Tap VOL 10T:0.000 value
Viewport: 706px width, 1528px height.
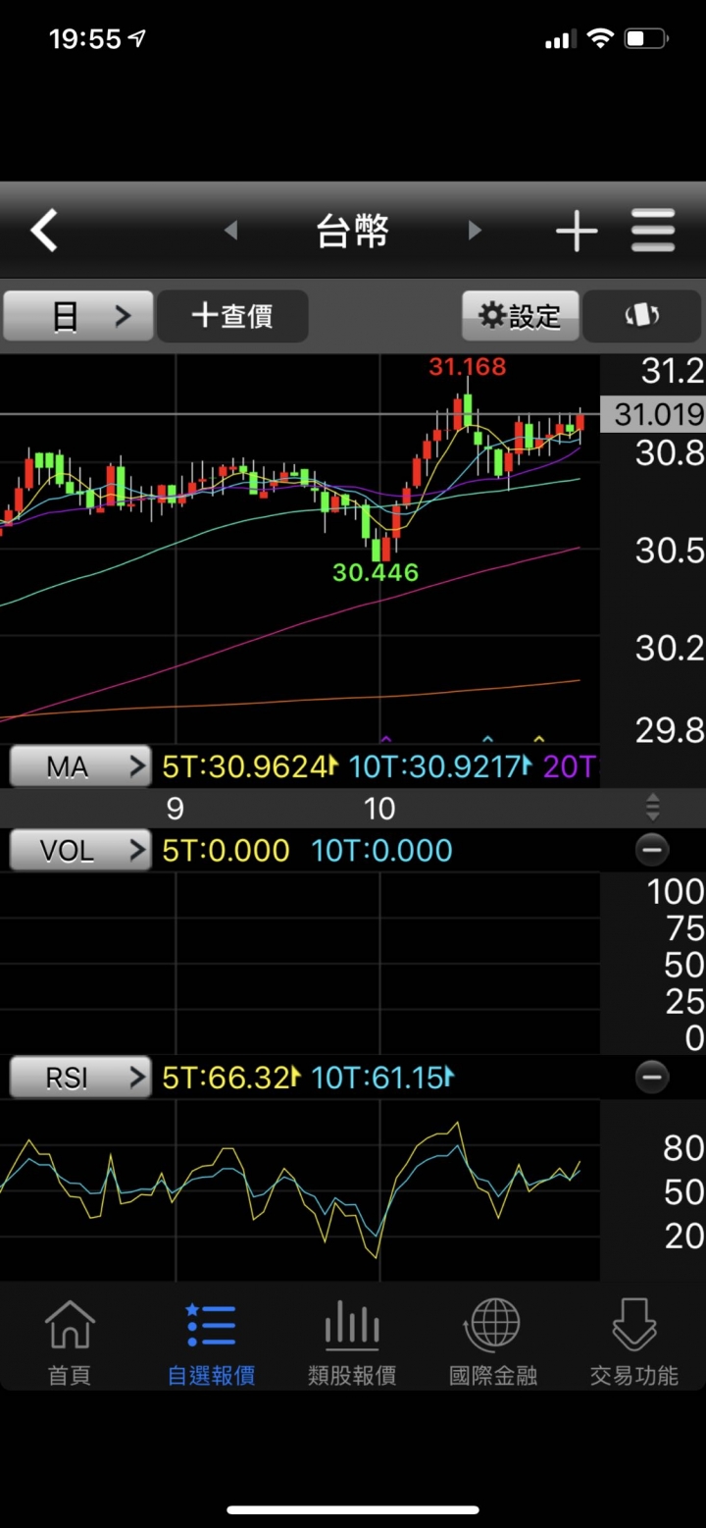tap(381, 850)
